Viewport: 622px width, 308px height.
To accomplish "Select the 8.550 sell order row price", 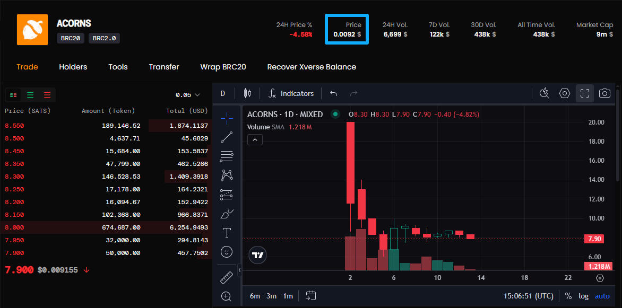I will [x=14, y=126].
